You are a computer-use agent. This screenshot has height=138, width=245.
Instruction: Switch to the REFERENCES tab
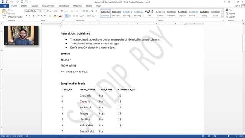pyautogui.click(x=64, y=6)
